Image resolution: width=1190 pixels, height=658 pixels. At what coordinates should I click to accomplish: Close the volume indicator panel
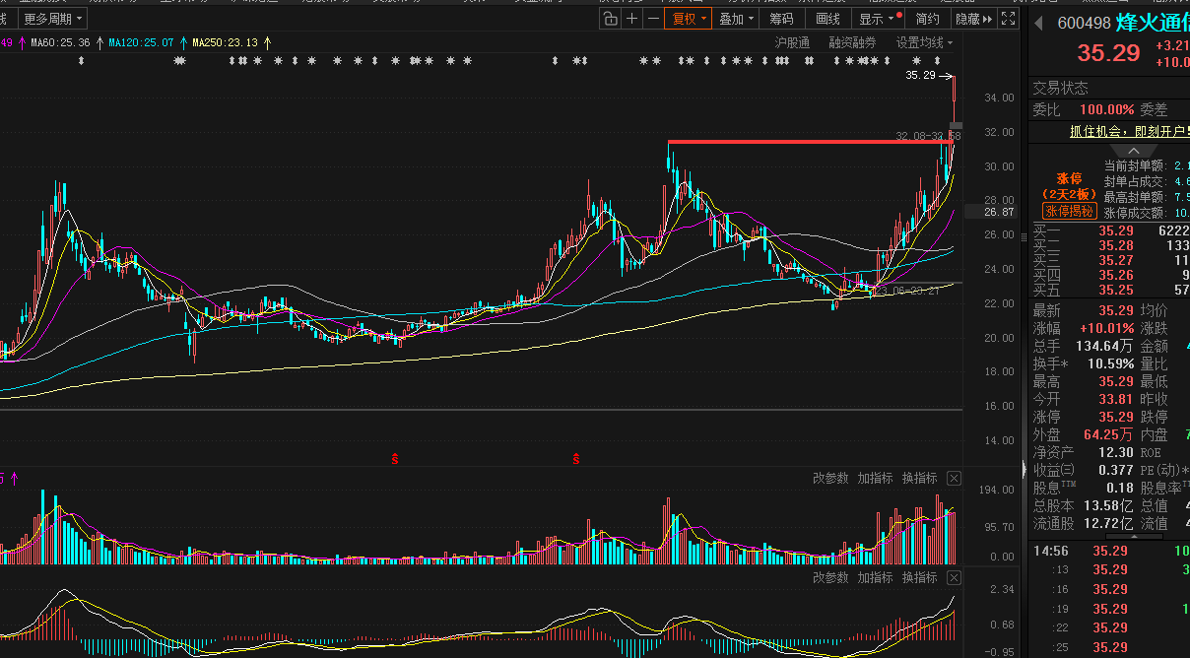click(x=954, y=478)
